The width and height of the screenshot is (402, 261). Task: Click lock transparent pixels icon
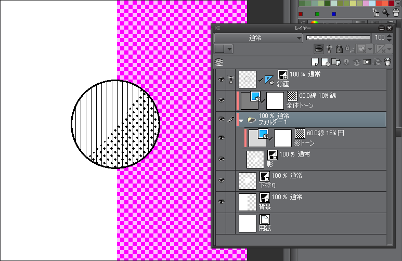coord(349,49)
